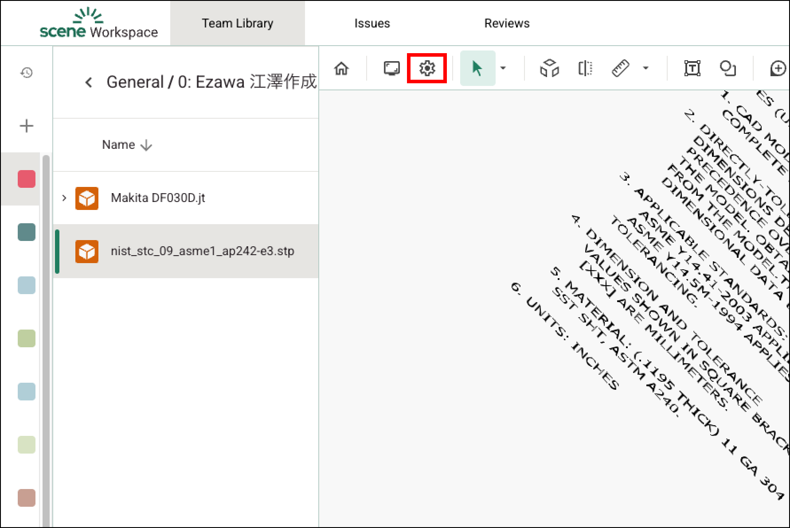The height and width of the screenshot is (528, 790).
Task: Toggle the section cut plane tool
Action: (x=585, y=69)
